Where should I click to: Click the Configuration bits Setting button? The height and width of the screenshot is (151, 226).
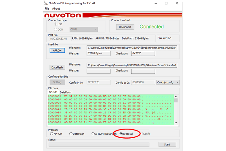tap(57, 82)
